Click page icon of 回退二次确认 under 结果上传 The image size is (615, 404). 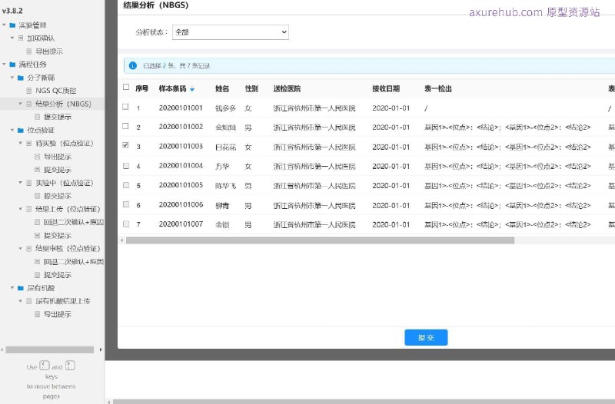tap(37, 222)
